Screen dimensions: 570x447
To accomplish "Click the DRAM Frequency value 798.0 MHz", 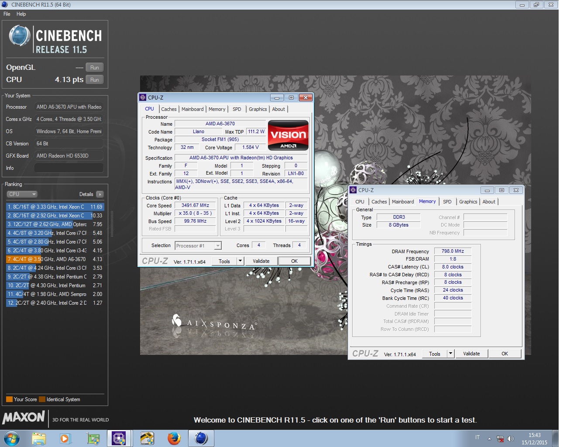I will [x=453, y=251].
